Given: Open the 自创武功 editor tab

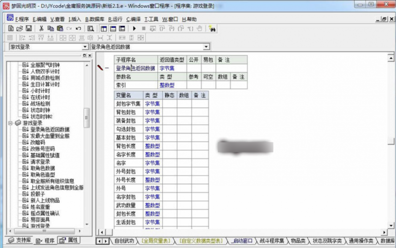Looking at the screenshot, I should [124, 241].
